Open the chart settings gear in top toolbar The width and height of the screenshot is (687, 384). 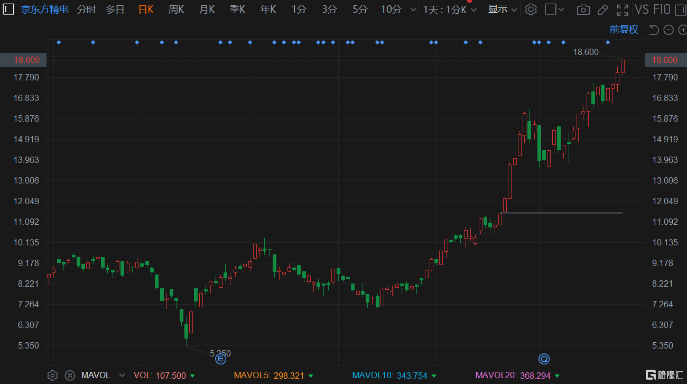[531, 10]
